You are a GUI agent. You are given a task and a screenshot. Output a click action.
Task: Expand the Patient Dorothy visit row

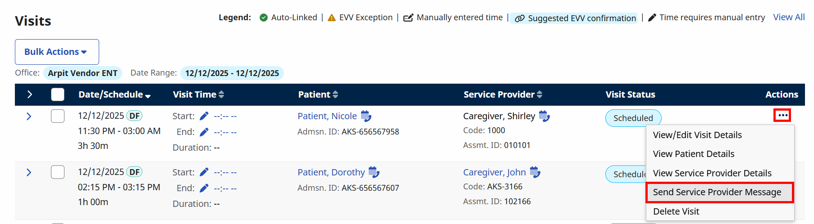[29, 173]
